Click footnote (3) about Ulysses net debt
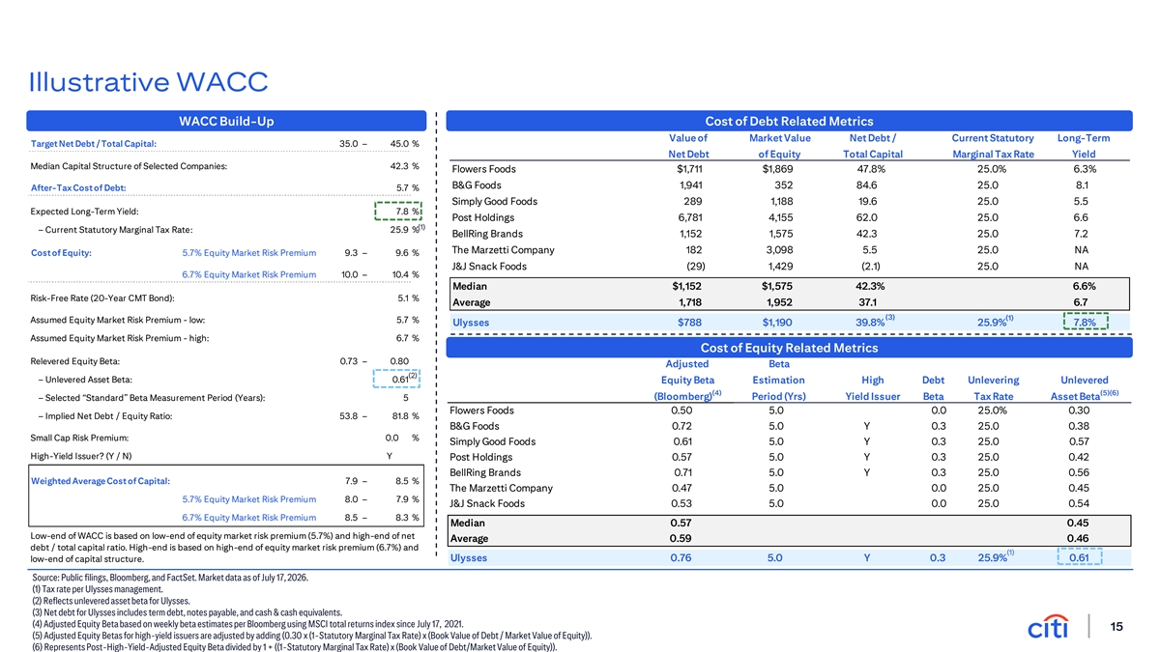The image size is (1160, 652). click(x=187, y=612)
